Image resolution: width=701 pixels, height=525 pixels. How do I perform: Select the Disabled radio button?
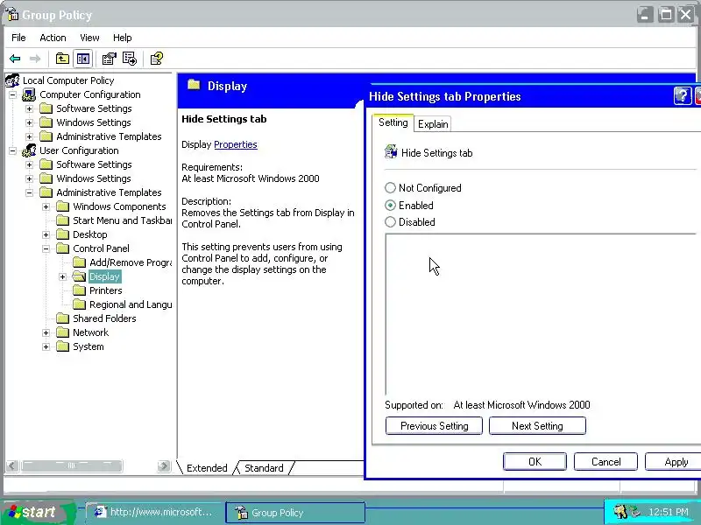coord(390,222)
